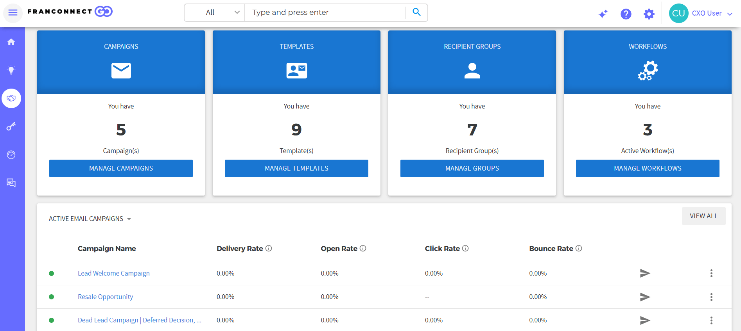This screenshot has height=331, width=741.
Task: Show Delivery Rate info tooltip icon
Action: click(269, 248)
